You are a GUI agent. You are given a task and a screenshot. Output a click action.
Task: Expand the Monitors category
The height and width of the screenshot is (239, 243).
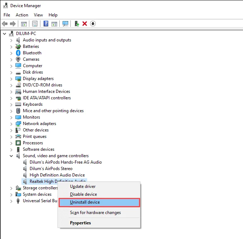click(11, 118)
